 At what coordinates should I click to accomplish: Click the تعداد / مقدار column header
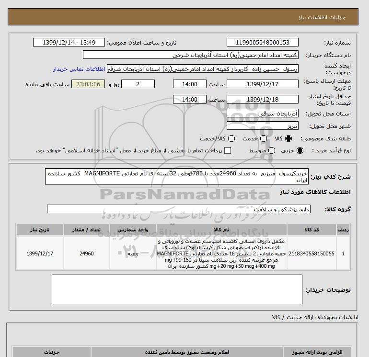(86, 230)
